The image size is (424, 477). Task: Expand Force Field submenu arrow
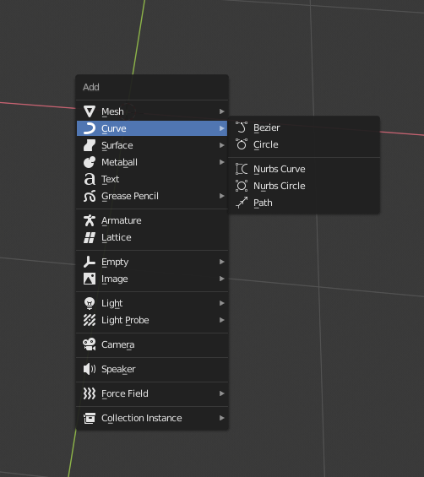point(222,393)
